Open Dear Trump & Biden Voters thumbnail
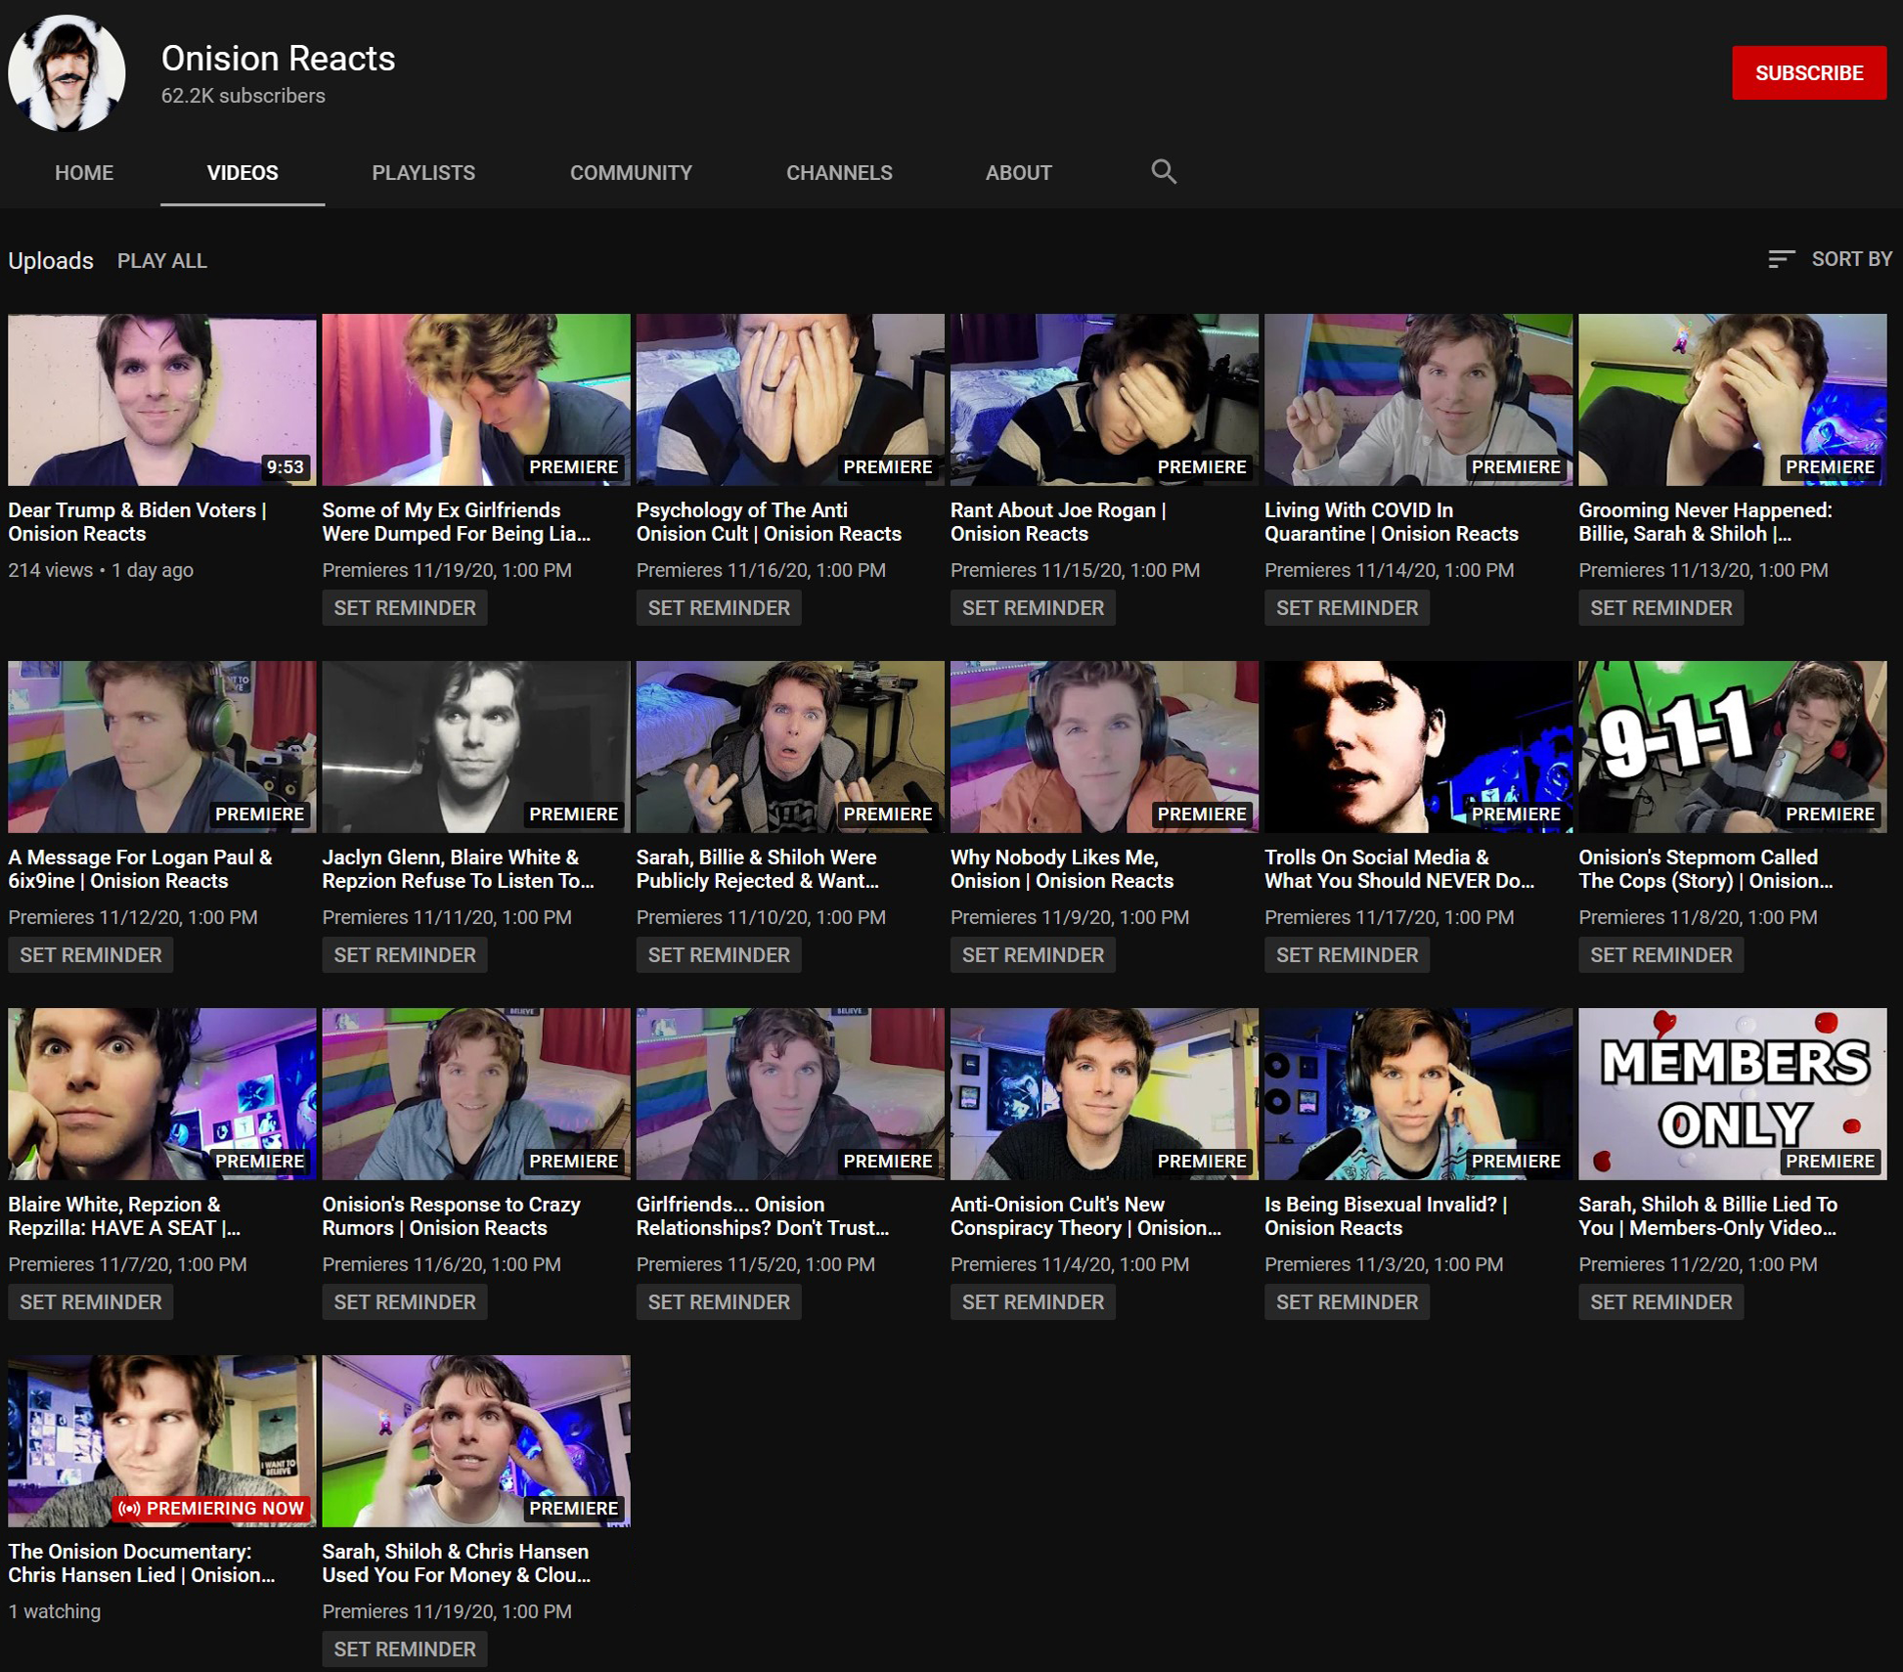This screenshot has height=1672, width=1903. (162, 400)
